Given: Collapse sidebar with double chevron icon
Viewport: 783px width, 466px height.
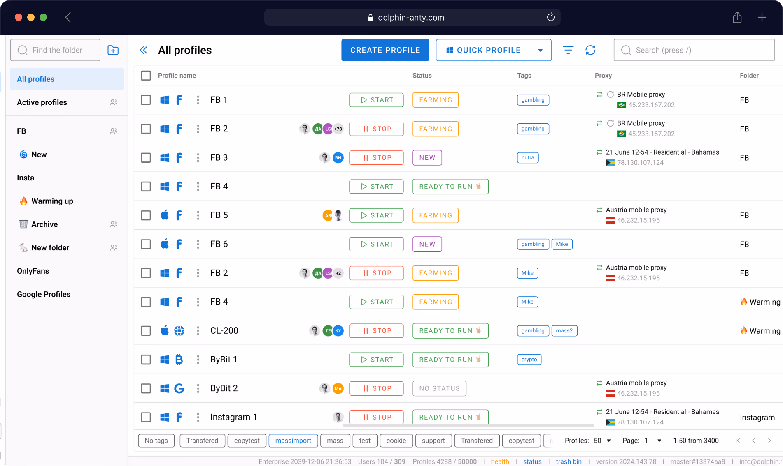Looking at the screenshot, I should click(x=144, y=50).
